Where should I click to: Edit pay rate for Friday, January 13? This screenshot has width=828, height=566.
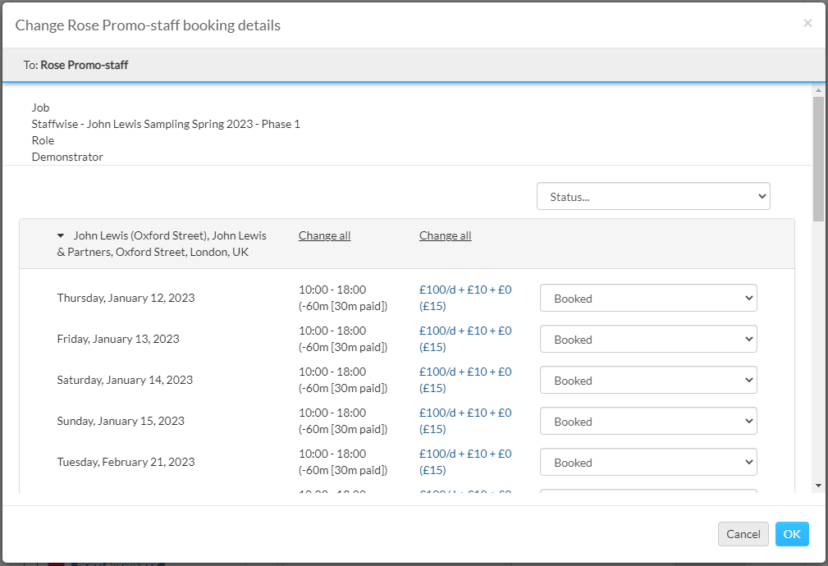pos(465,339)
